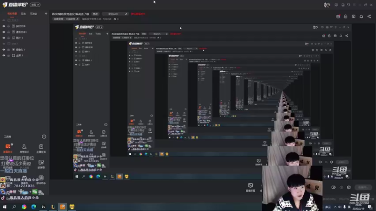Viewport: 376px width, 211px height.
Task: Click the skin (shirt) icon in title bar
Action: [x=348, y=5]
